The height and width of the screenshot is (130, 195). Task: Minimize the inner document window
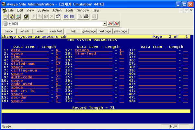(181, 10)
